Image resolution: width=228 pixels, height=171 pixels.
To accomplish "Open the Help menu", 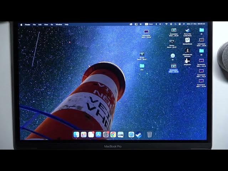I will click(x=67, y=25).
